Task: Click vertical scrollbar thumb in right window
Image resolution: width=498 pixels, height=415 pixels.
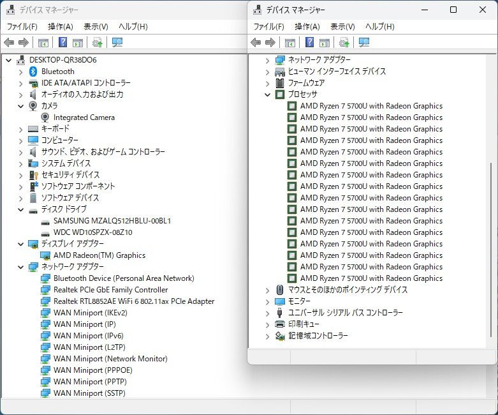Action: point(491,249)
